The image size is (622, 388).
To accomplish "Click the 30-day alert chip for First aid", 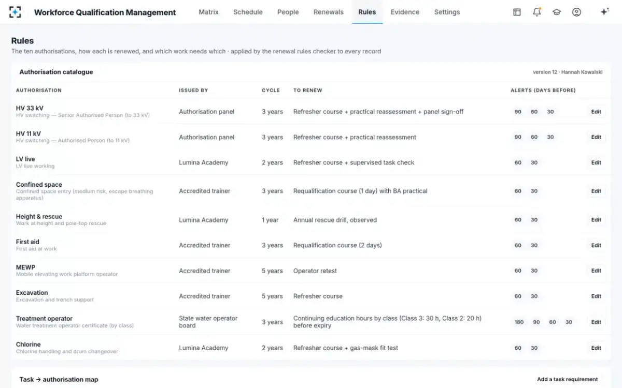I will pos(534,245).
